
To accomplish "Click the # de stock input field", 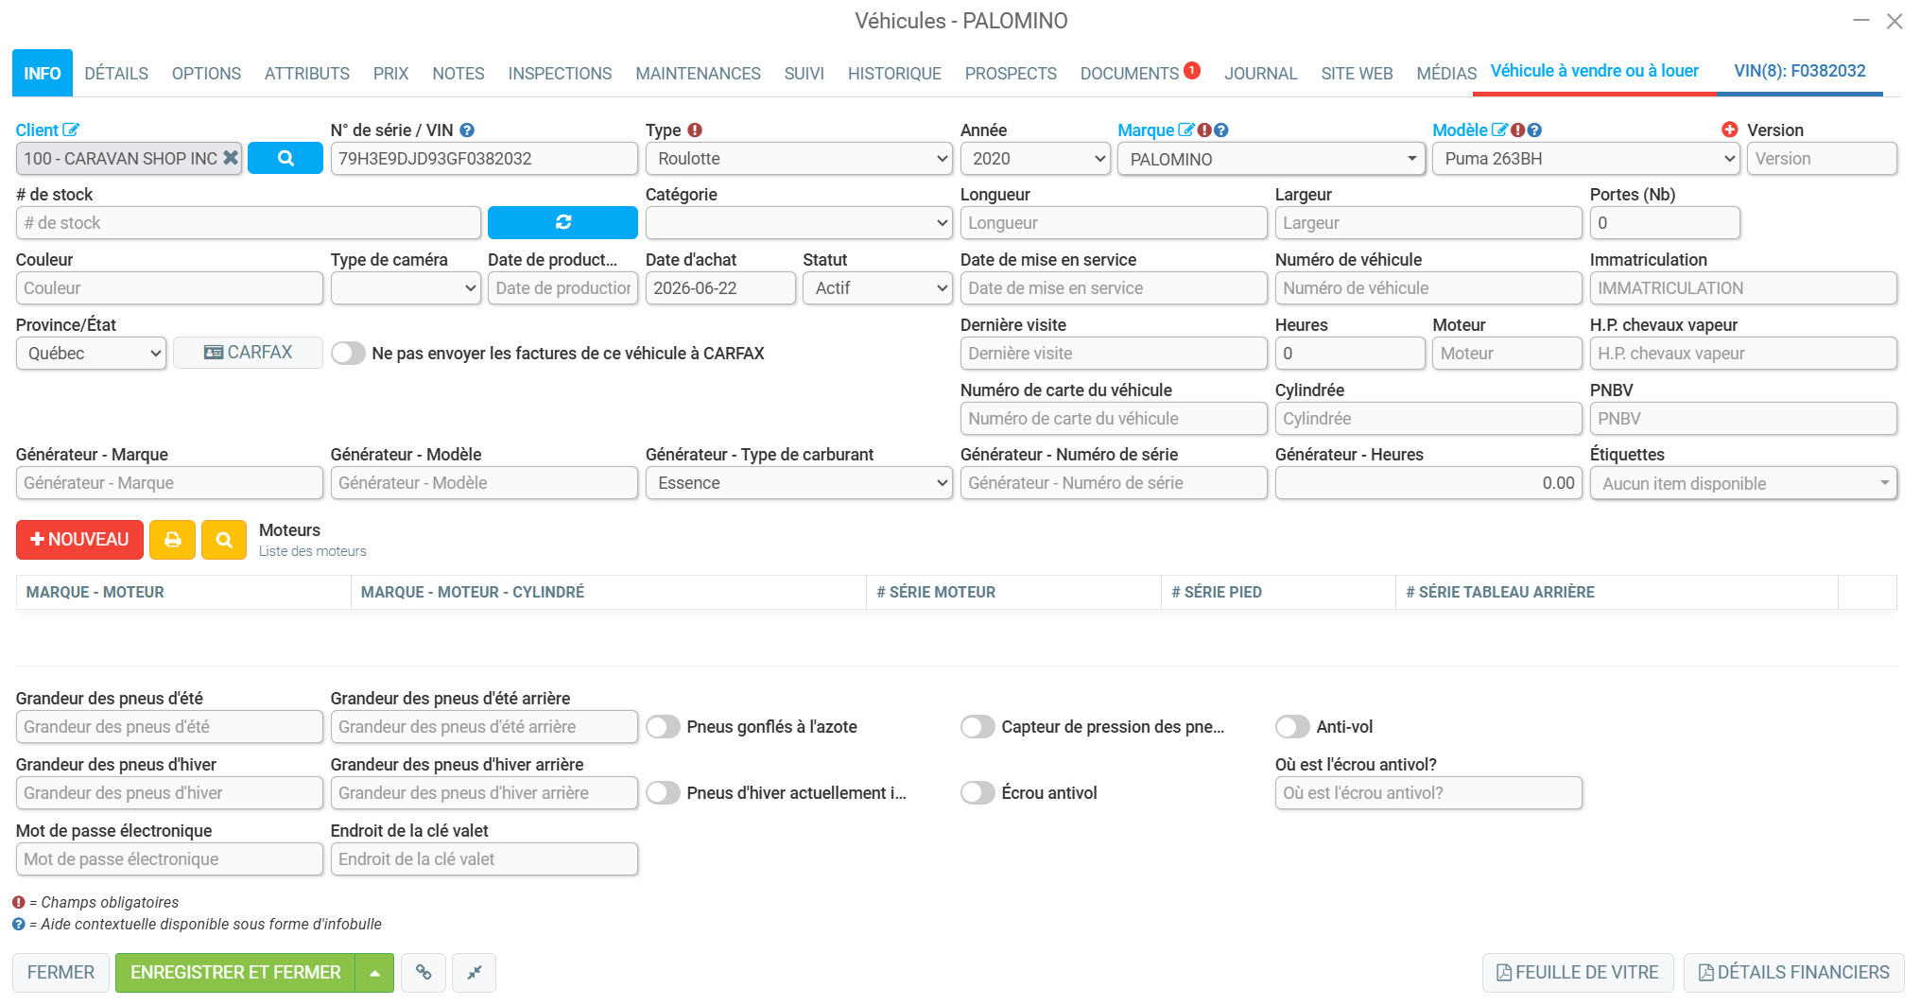I will (x=249, y=223).
